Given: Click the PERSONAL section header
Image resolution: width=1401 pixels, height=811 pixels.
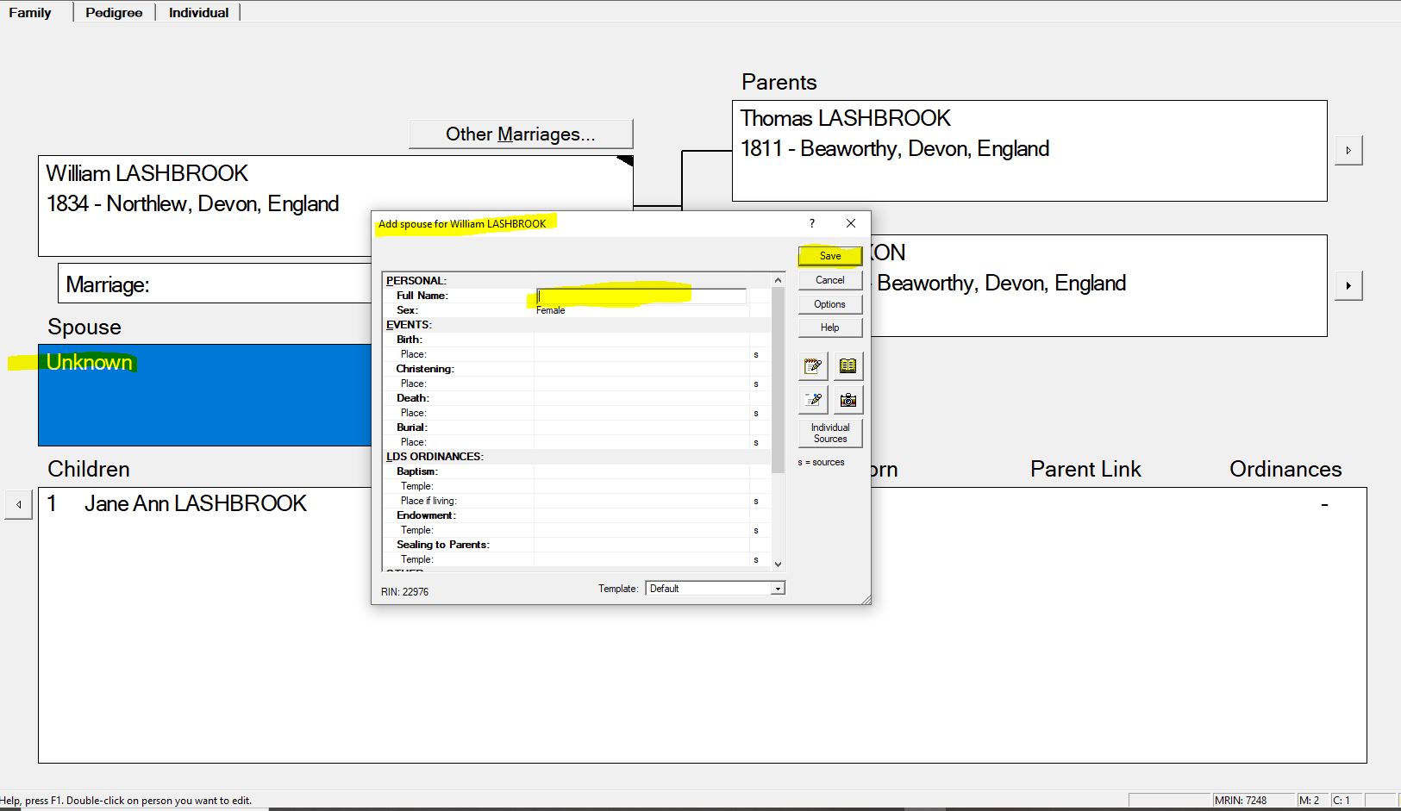Looking at the screenshot, I should pyautogui.click(x=416, y=281).
